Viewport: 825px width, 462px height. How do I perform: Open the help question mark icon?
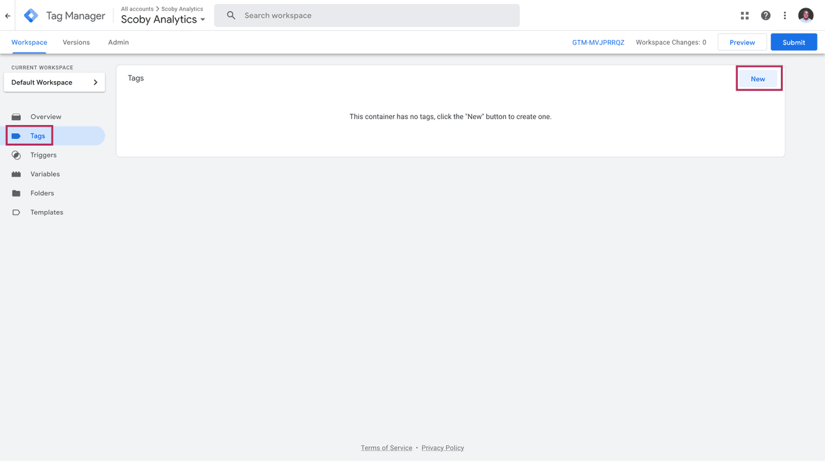[765, 16]
